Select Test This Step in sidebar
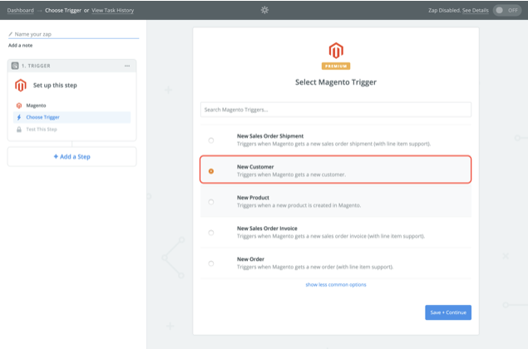 (x=42, y=130)
